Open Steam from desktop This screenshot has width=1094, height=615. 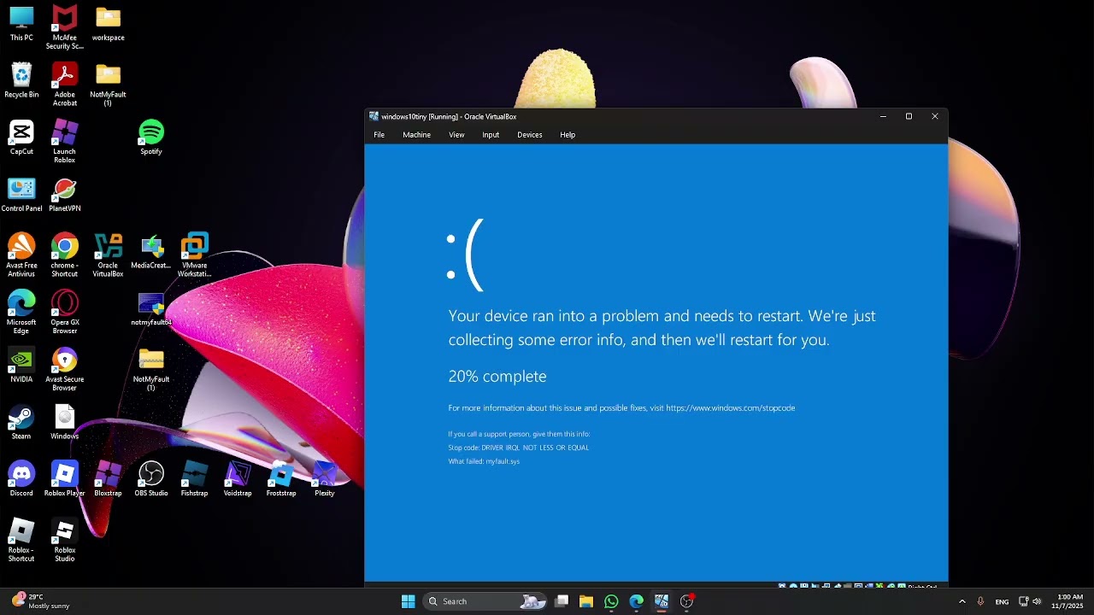coord(21,423)
